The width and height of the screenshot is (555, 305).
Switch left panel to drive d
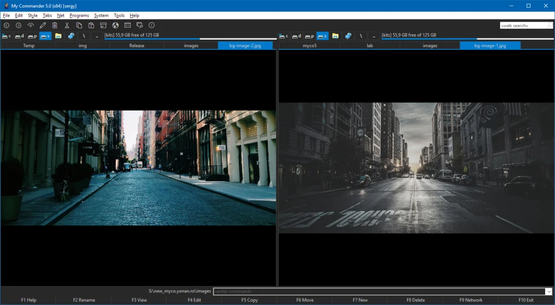[x=20, y=36]
